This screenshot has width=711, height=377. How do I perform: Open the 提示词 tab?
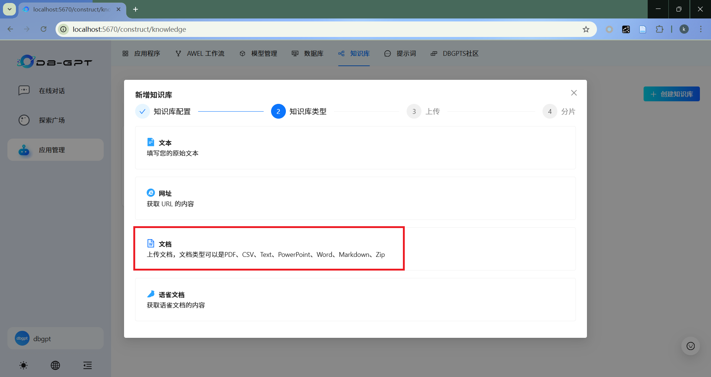[x=400, y=54]
